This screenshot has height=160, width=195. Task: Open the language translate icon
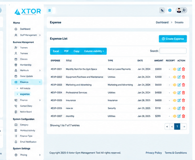pyautogui.click(x=162, y=10)
